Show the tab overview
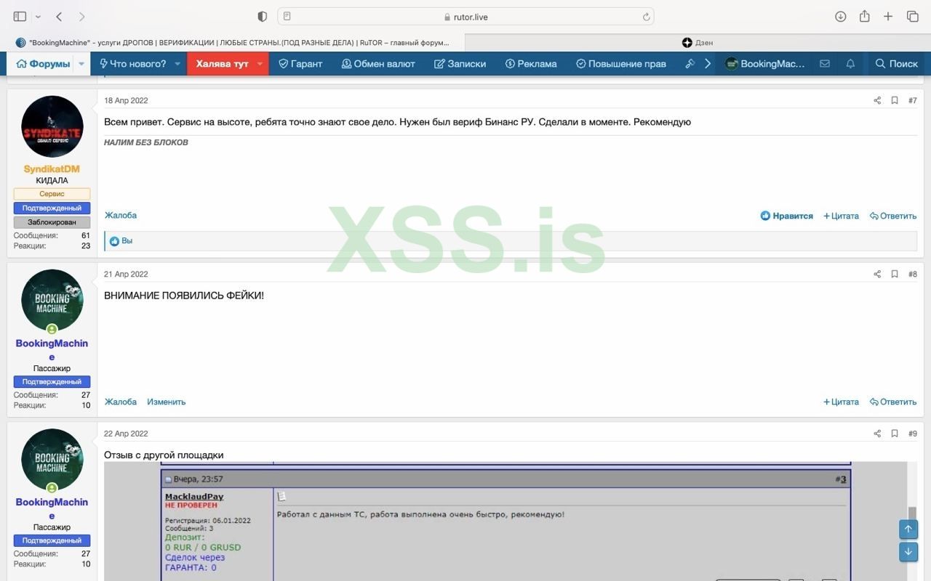Screen dimensions: 931x581 912,16
